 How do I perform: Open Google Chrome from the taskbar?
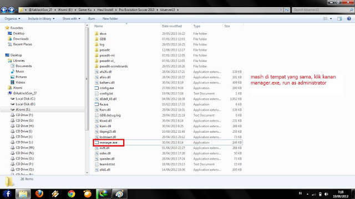pos(72,194)
